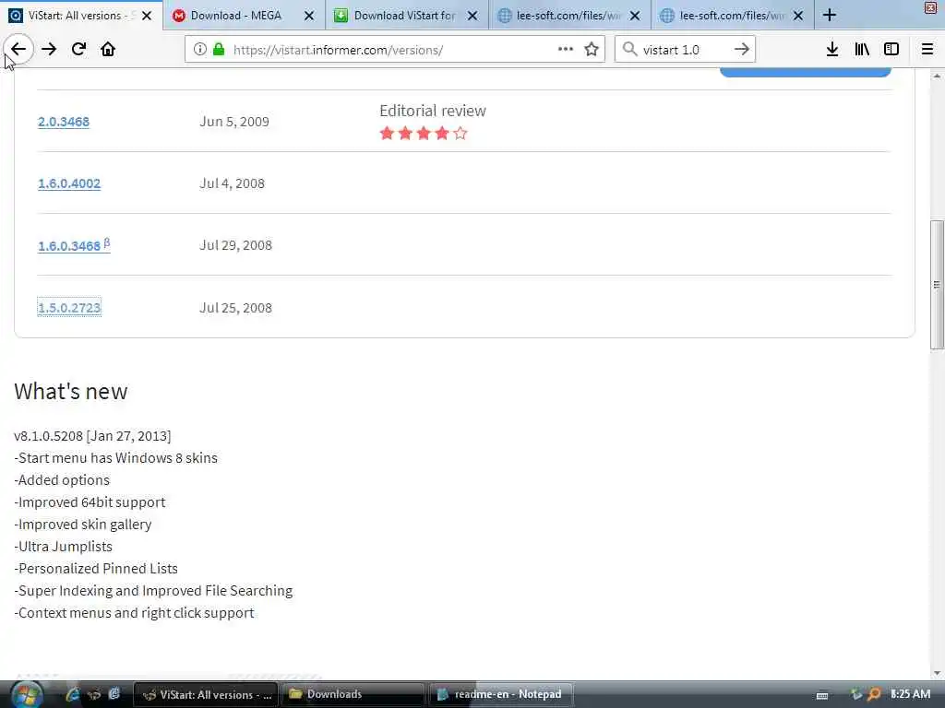The height and width of the screenshot is (708, 945).
Task: Click the Jul 25, 2008 date text
Action: tap(235, 308)
